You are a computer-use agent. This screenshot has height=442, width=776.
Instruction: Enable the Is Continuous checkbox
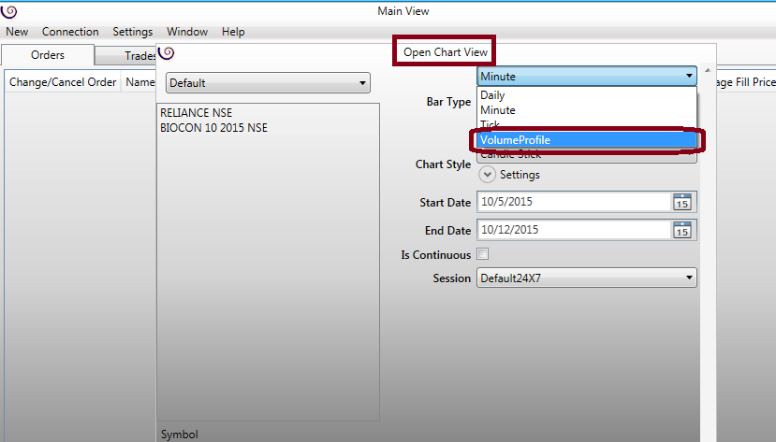(x=483, y=254)
